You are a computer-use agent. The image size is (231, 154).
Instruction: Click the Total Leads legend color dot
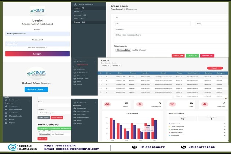click(x=170, y=124)
